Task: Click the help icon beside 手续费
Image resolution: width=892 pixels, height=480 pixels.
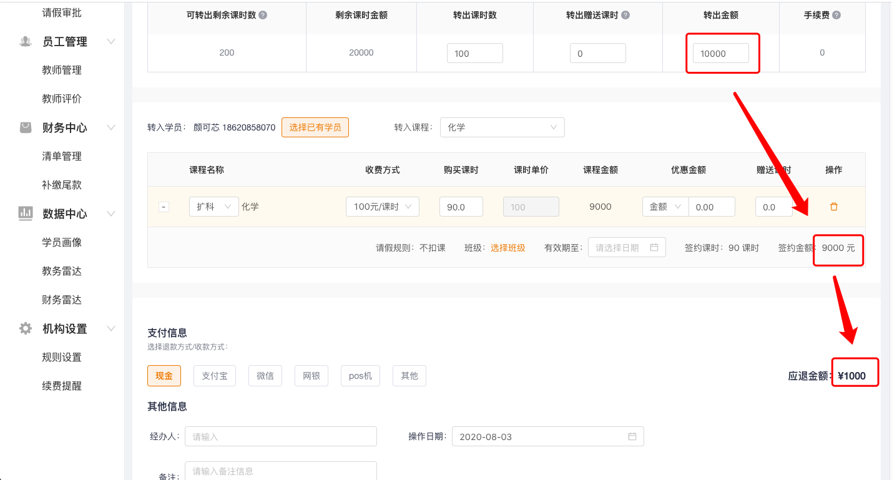Action: [x=836, y=15]
